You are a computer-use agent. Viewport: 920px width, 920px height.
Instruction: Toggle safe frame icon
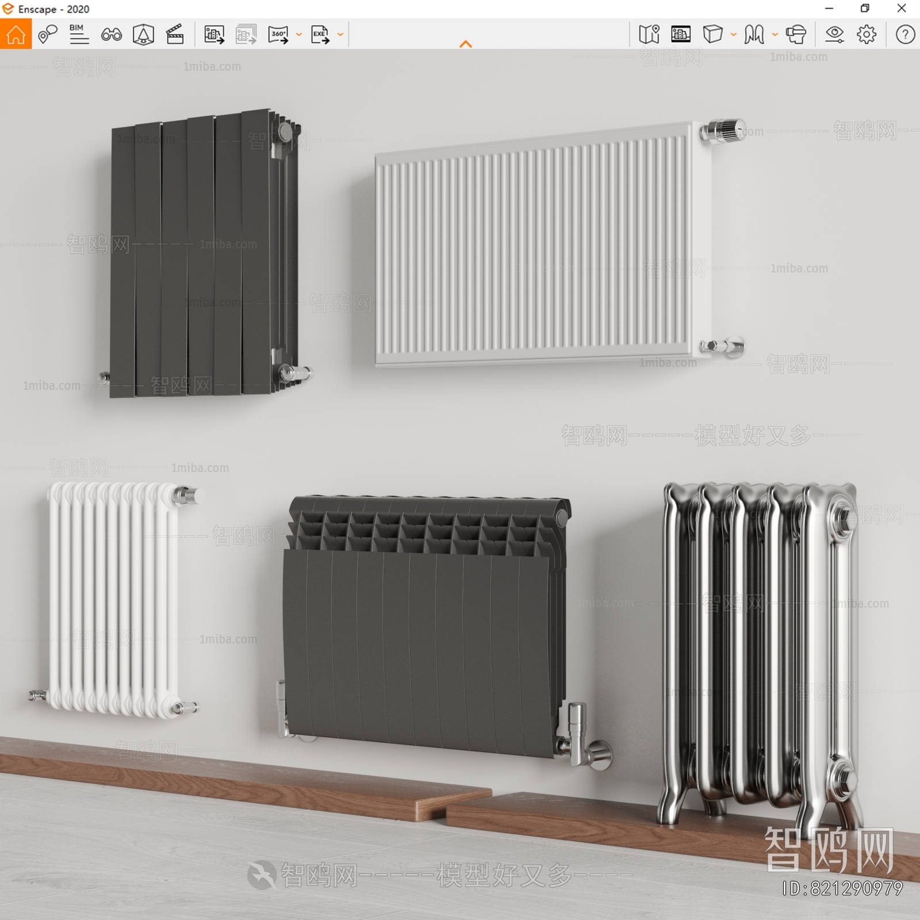[x=143, y=34]
